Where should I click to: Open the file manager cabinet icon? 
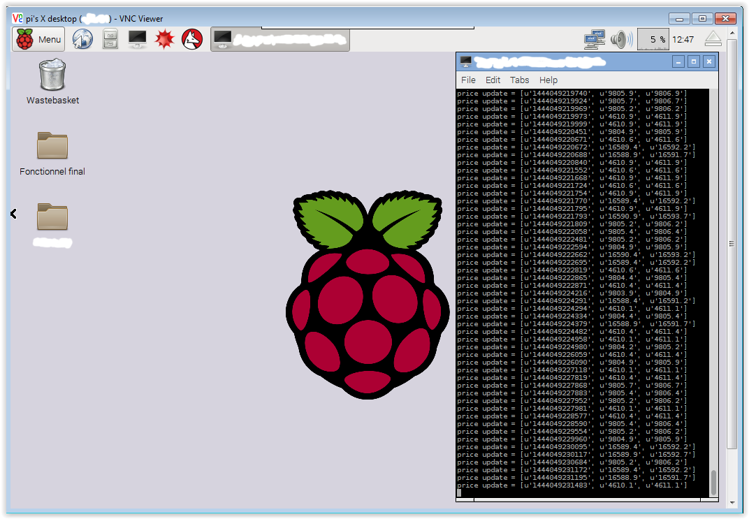(110, 39)
